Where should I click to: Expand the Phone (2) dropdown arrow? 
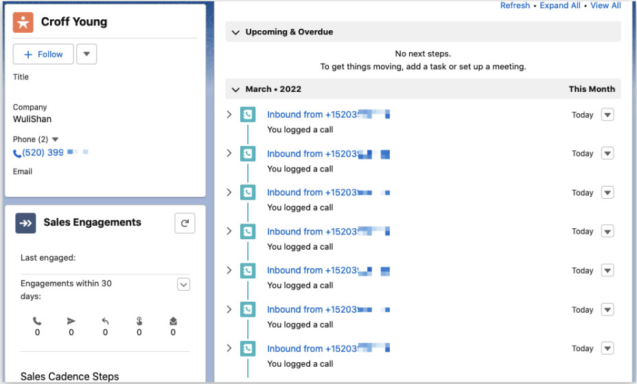coord(55,139)
